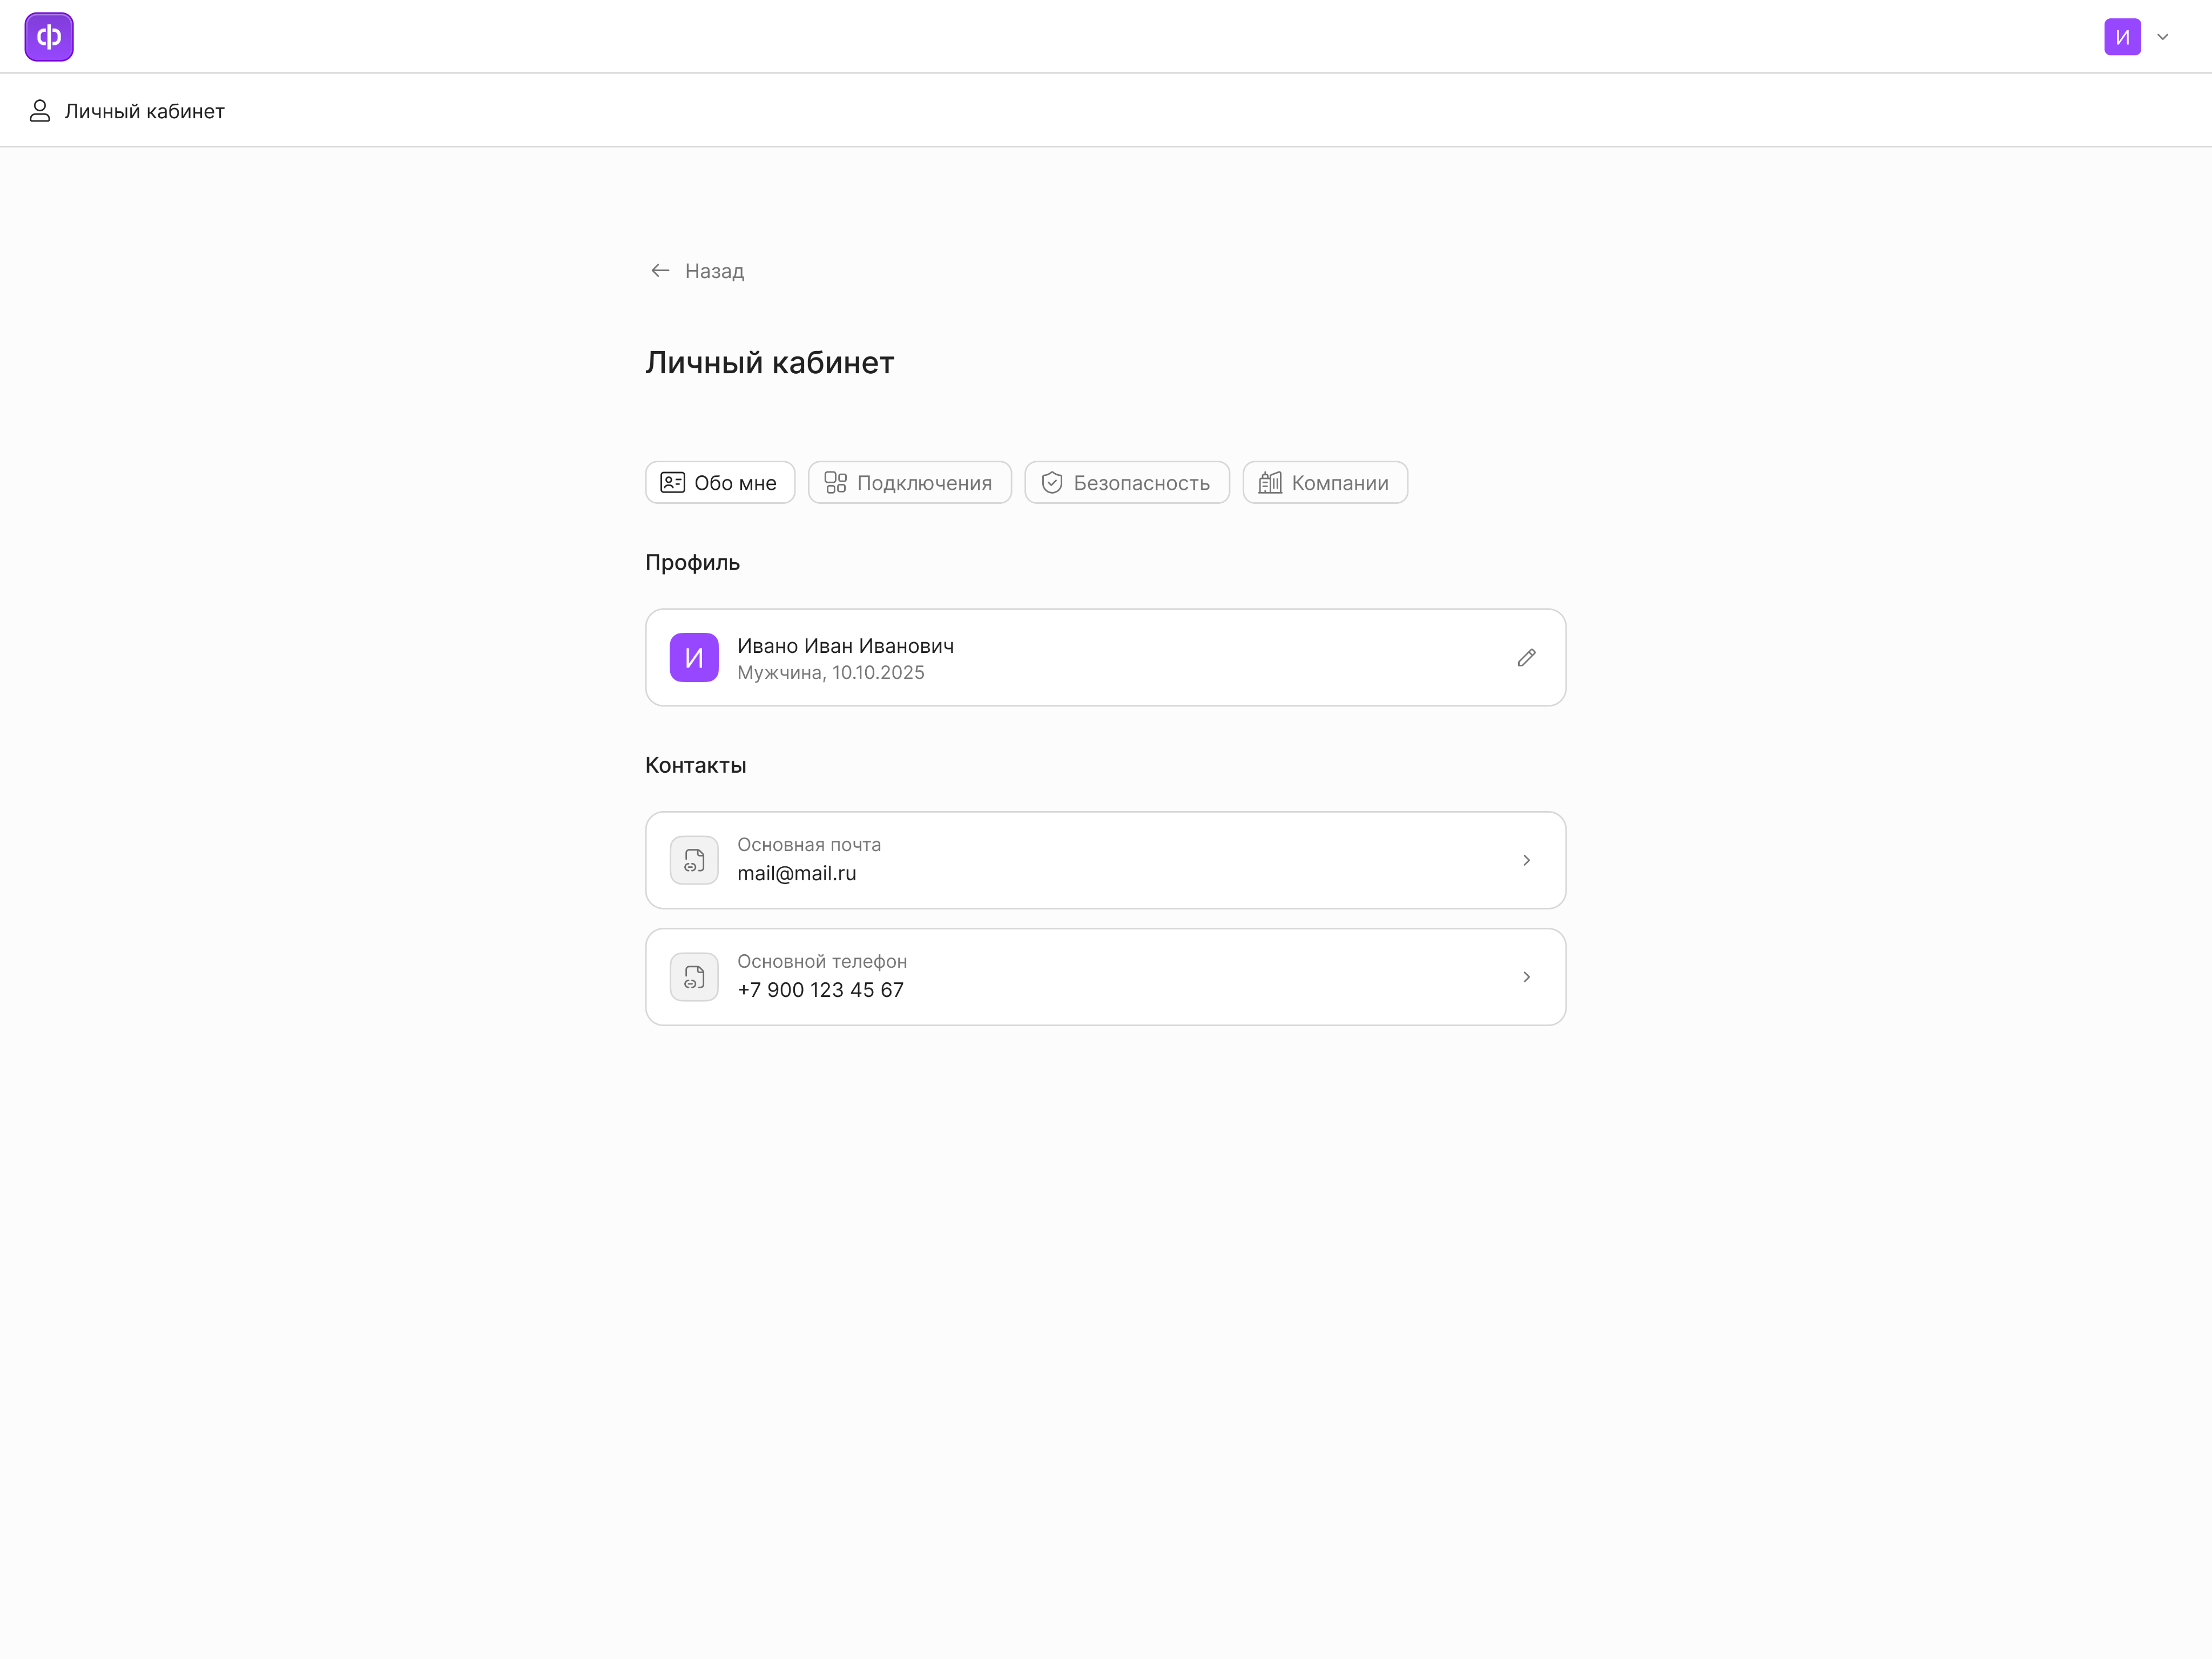Click the grid icon in Подключения
Image resolution: width=2212 pixels, height=1659 pixels.
tap(835, 483)
